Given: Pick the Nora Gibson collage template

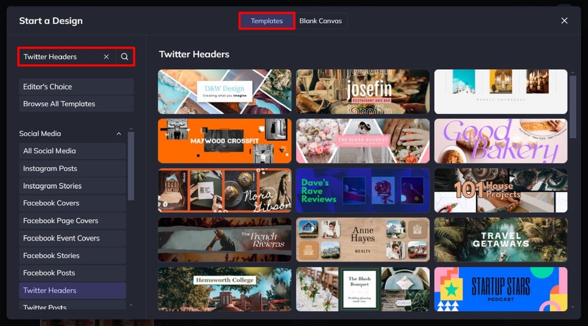Looking at the screenshot, I should [225, 191].
